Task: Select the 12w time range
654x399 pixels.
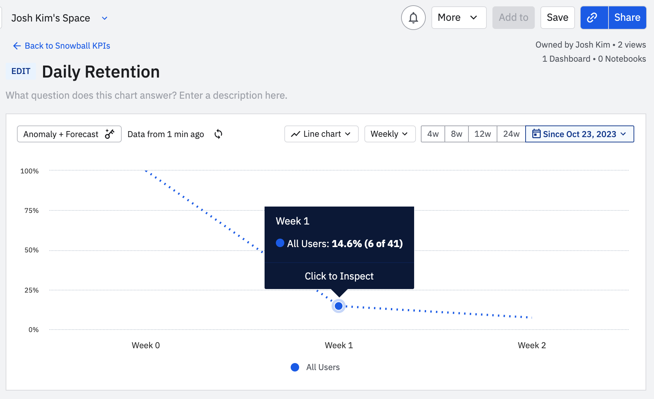Action: click(483, 134)
